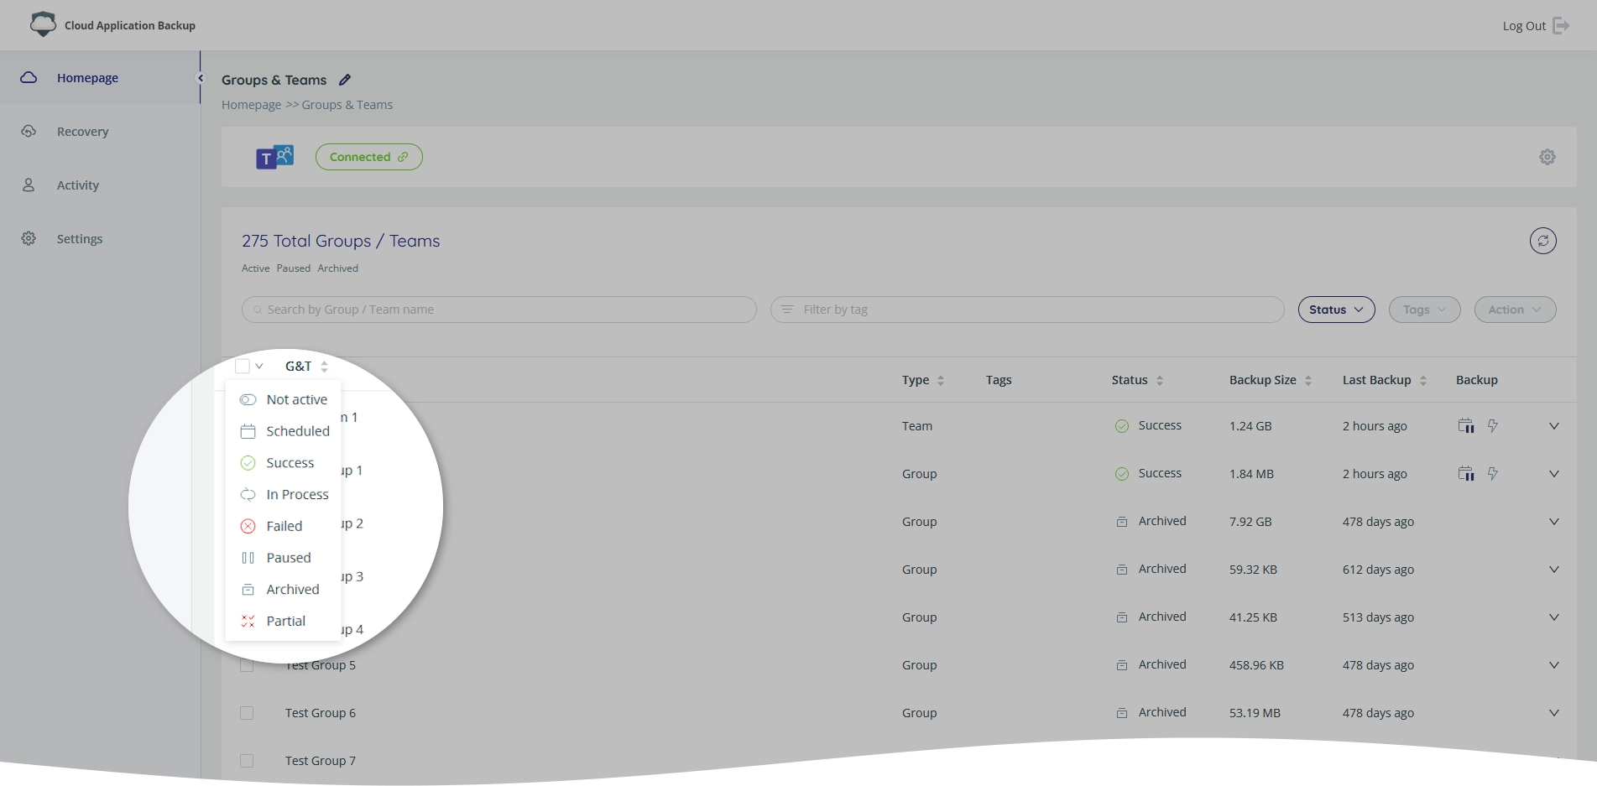Expand the Test Group 5 row
1597x786 pixels.
pyautogui.click(x=1554, y=665)
